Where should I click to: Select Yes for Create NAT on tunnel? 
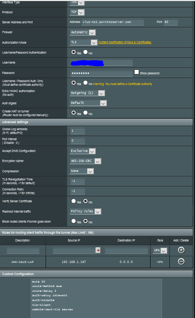[x=73, y=112]
